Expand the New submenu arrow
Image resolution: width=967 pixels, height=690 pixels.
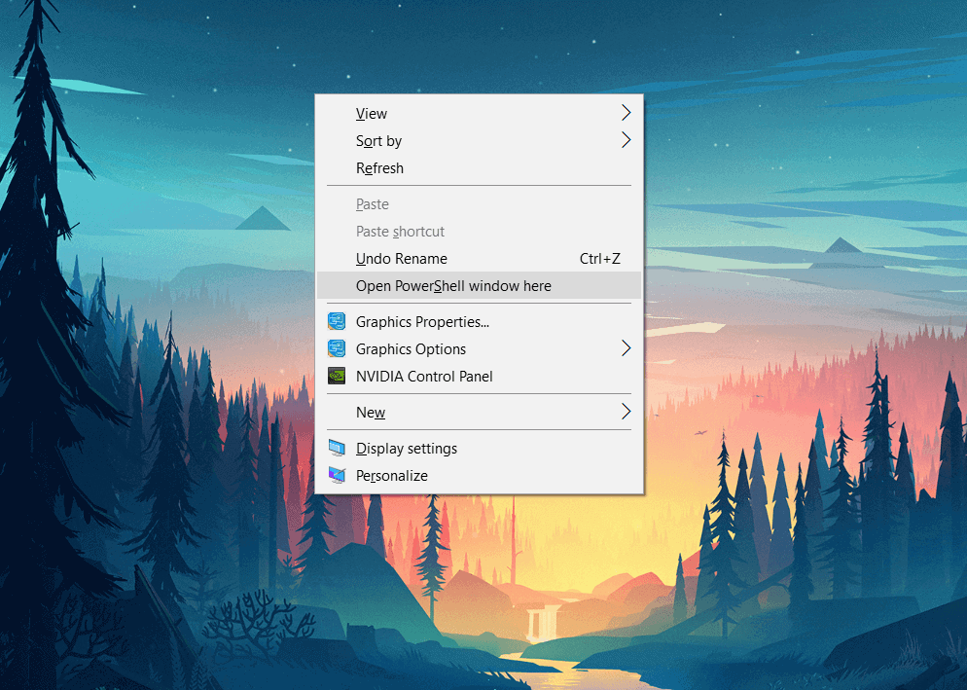[626, 412]
